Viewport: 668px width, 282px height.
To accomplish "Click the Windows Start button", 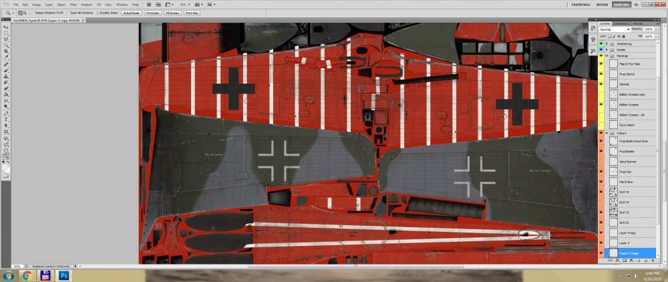I will (7, 275).
